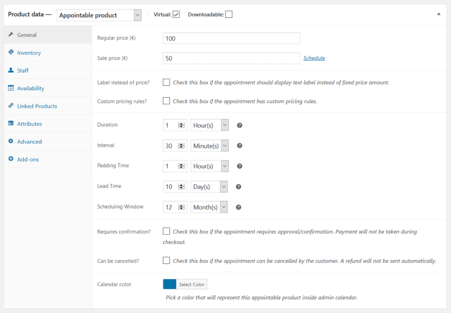This screenshot has width=451, height=313.
Task: Switch to the Attributes tab
Action: [x=30, y=124]
